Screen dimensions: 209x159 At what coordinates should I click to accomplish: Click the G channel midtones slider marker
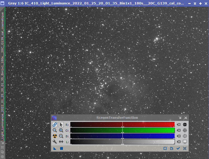pos(122,132)
